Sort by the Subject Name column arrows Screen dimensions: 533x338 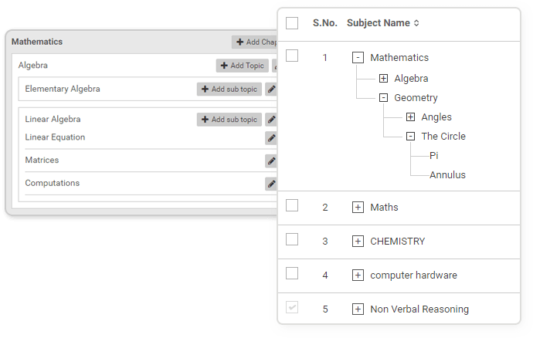[x=416, y=23]
